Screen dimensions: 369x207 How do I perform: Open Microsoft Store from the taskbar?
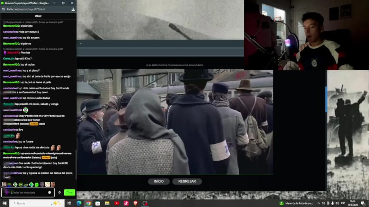pos(98,203)
